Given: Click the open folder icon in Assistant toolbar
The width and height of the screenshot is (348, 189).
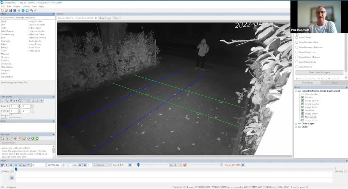Looking at the screenshot, I should (24, 138).
